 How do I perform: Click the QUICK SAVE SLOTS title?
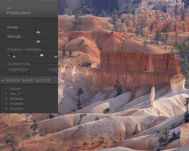[28, 80]
